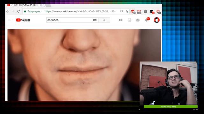Click the YouTube search magnifier button
This screenshot has width=204, height=114.
(x=104, y=20)
